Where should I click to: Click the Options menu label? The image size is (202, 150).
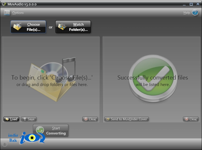point(18,13)
